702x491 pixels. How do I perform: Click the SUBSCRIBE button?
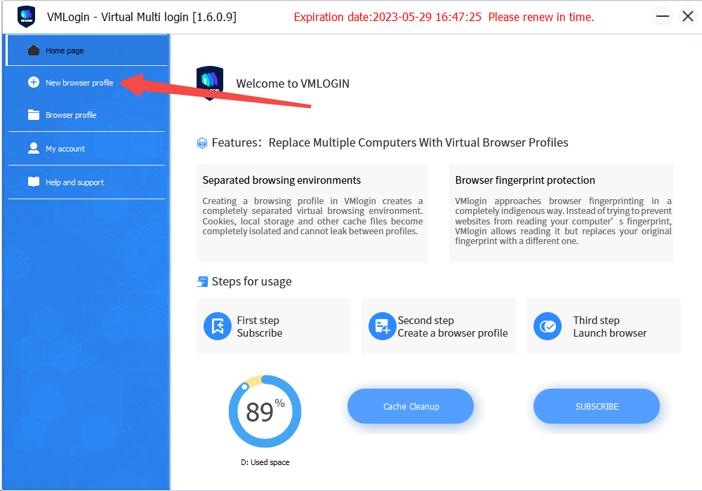coord(597,406)
